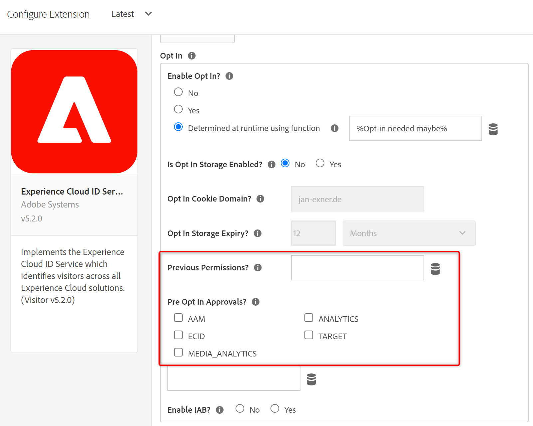
Task: Check the ANALYTICS pre opt-in approval
Action: (309, 318)
